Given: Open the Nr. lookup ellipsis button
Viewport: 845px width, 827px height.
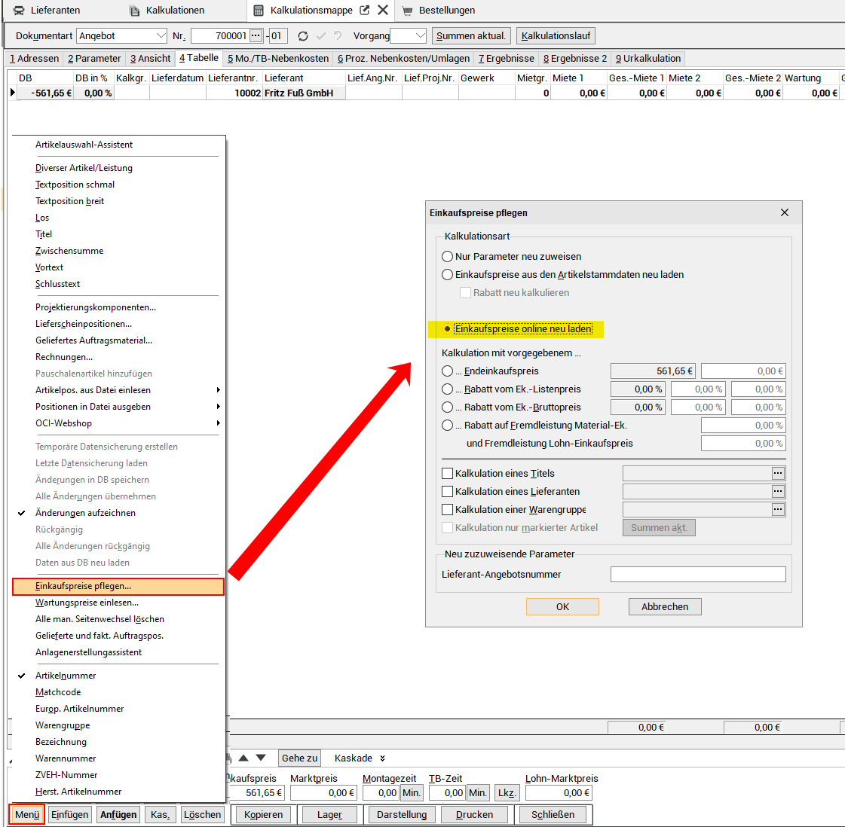Looking at the screenshot, I should (x=256, y=36).
